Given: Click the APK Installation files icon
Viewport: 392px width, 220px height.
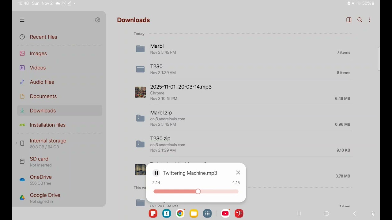Looking at the screenshot, I should click(x=22, y=125).
